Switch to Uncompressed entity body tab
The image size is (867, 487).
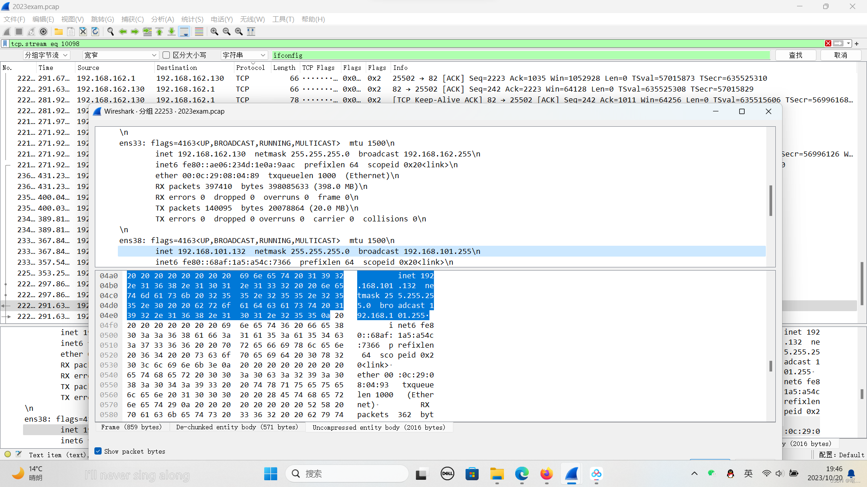click(x=378, y=427)
